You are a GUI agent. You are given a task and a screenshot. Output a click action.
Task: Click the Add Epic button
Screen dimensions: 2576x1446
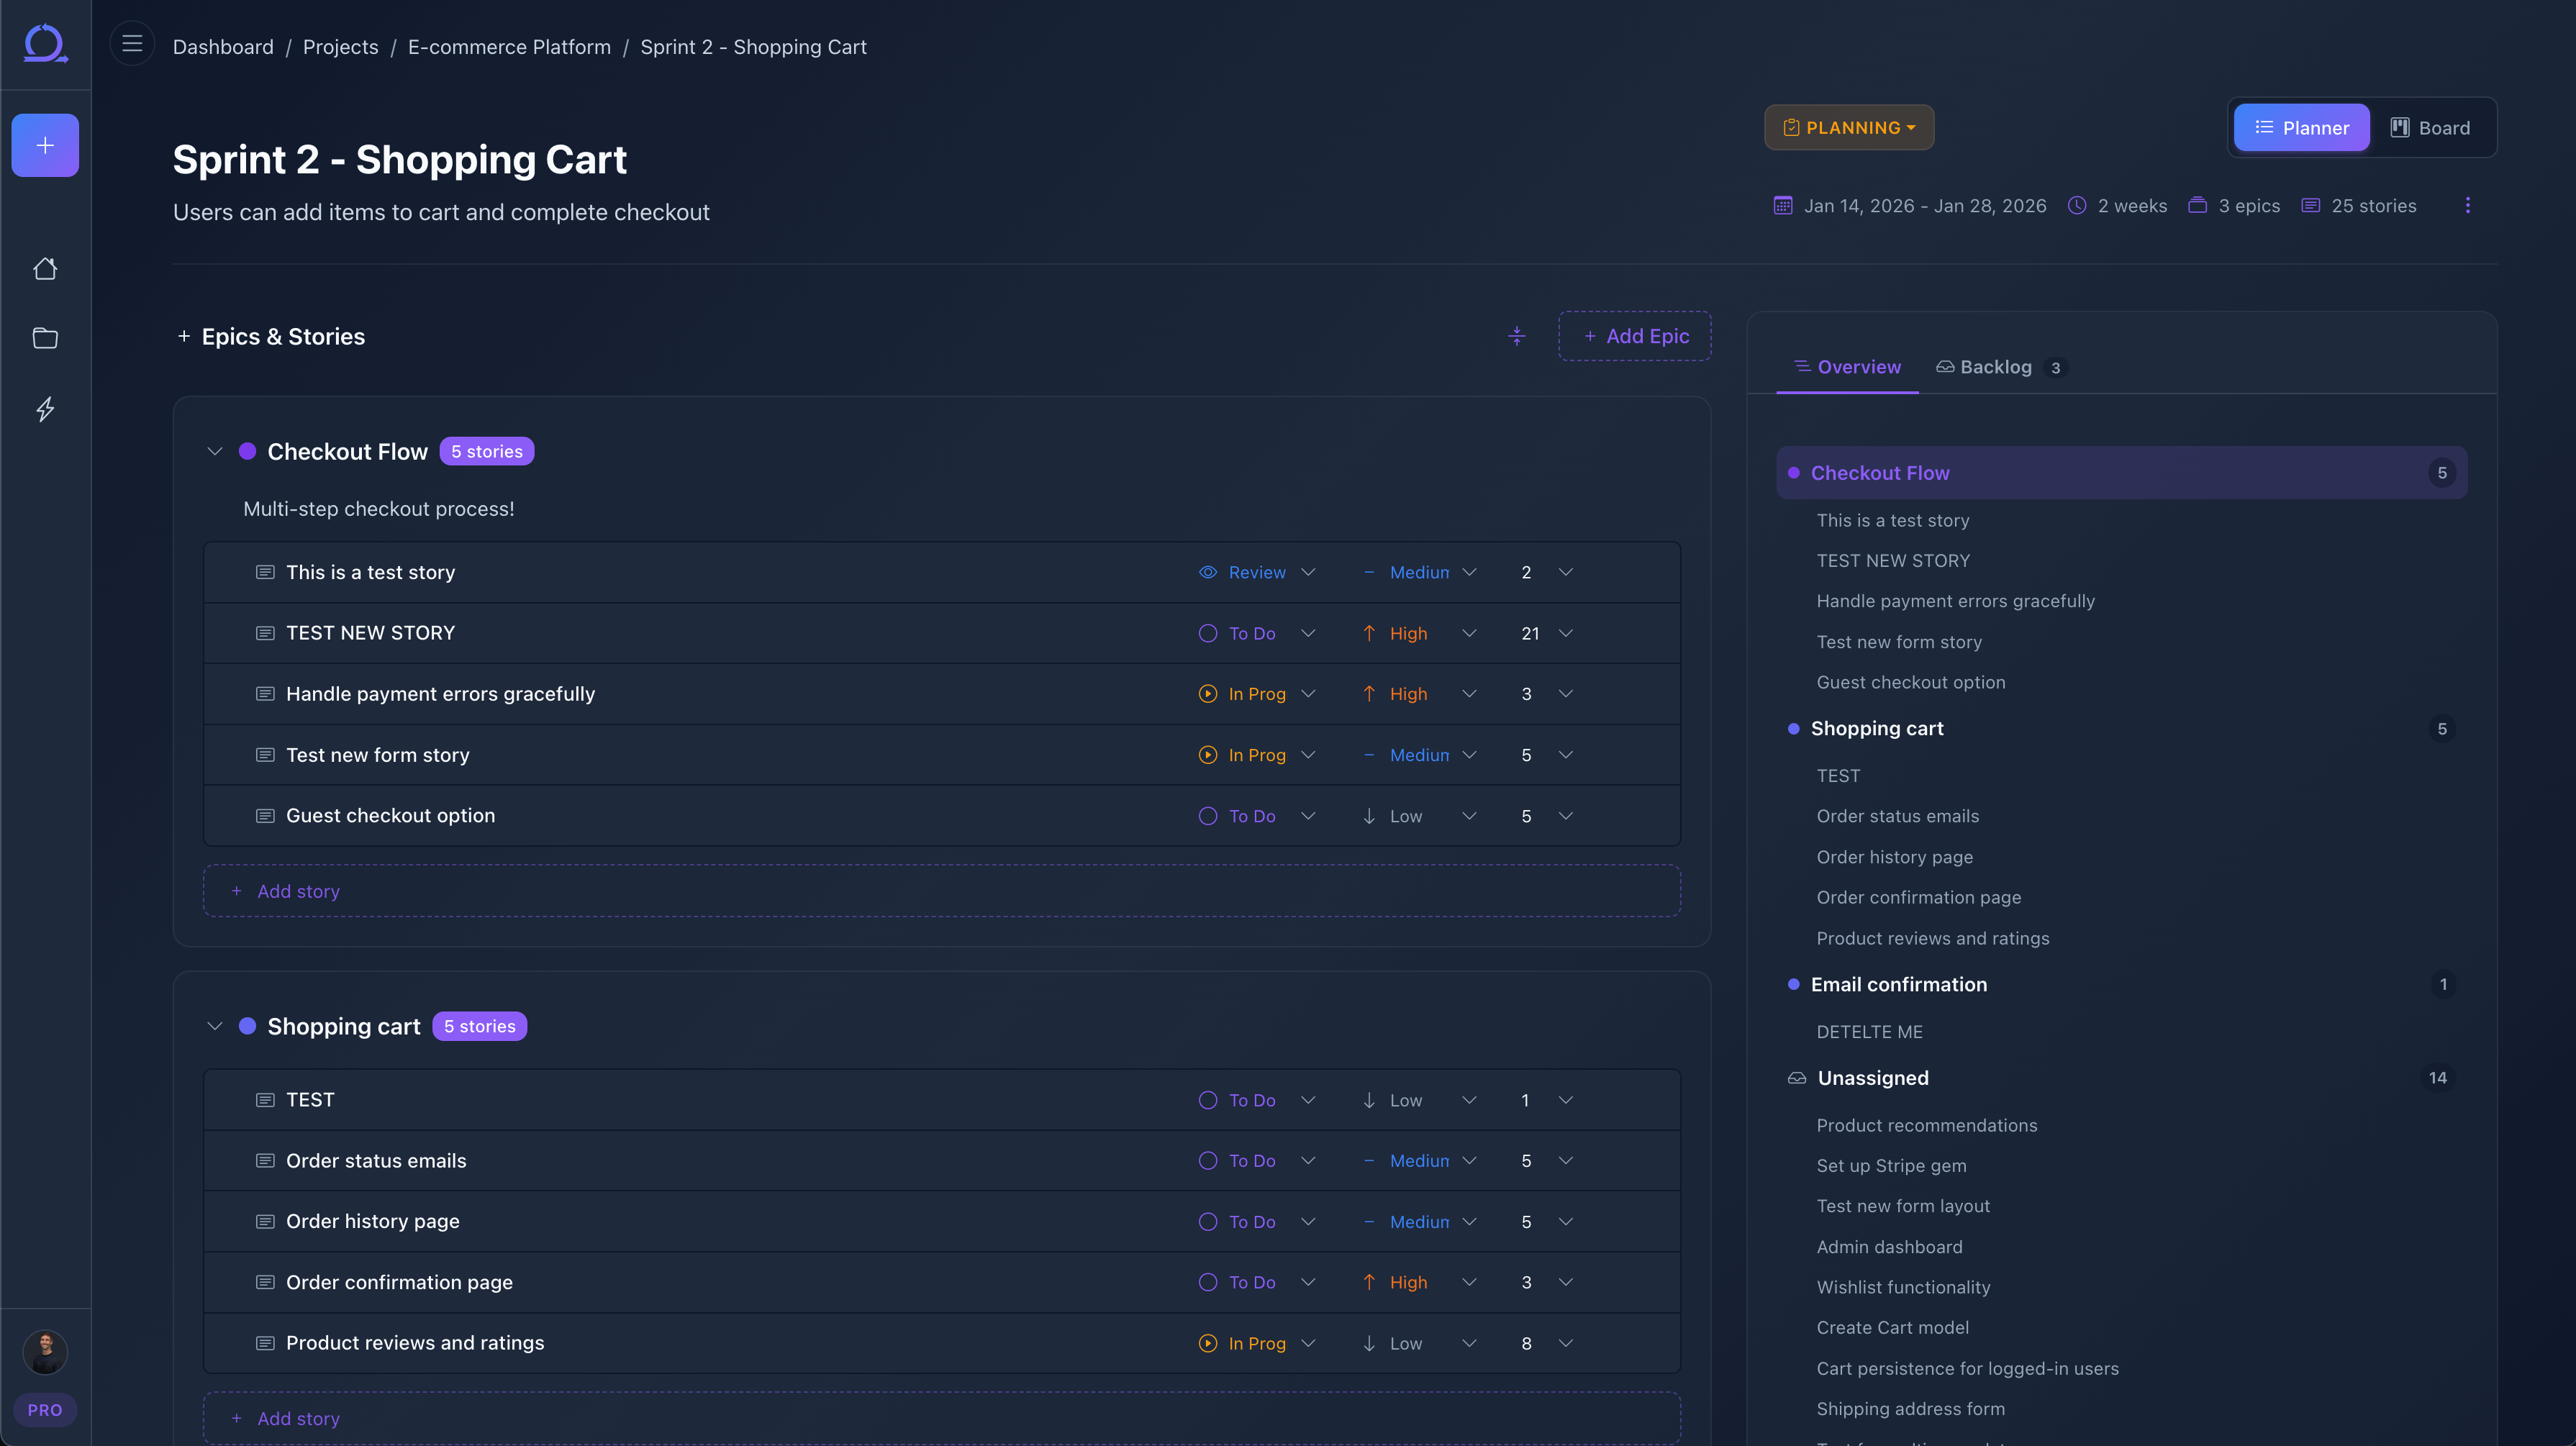click(x=1635, y=337)
